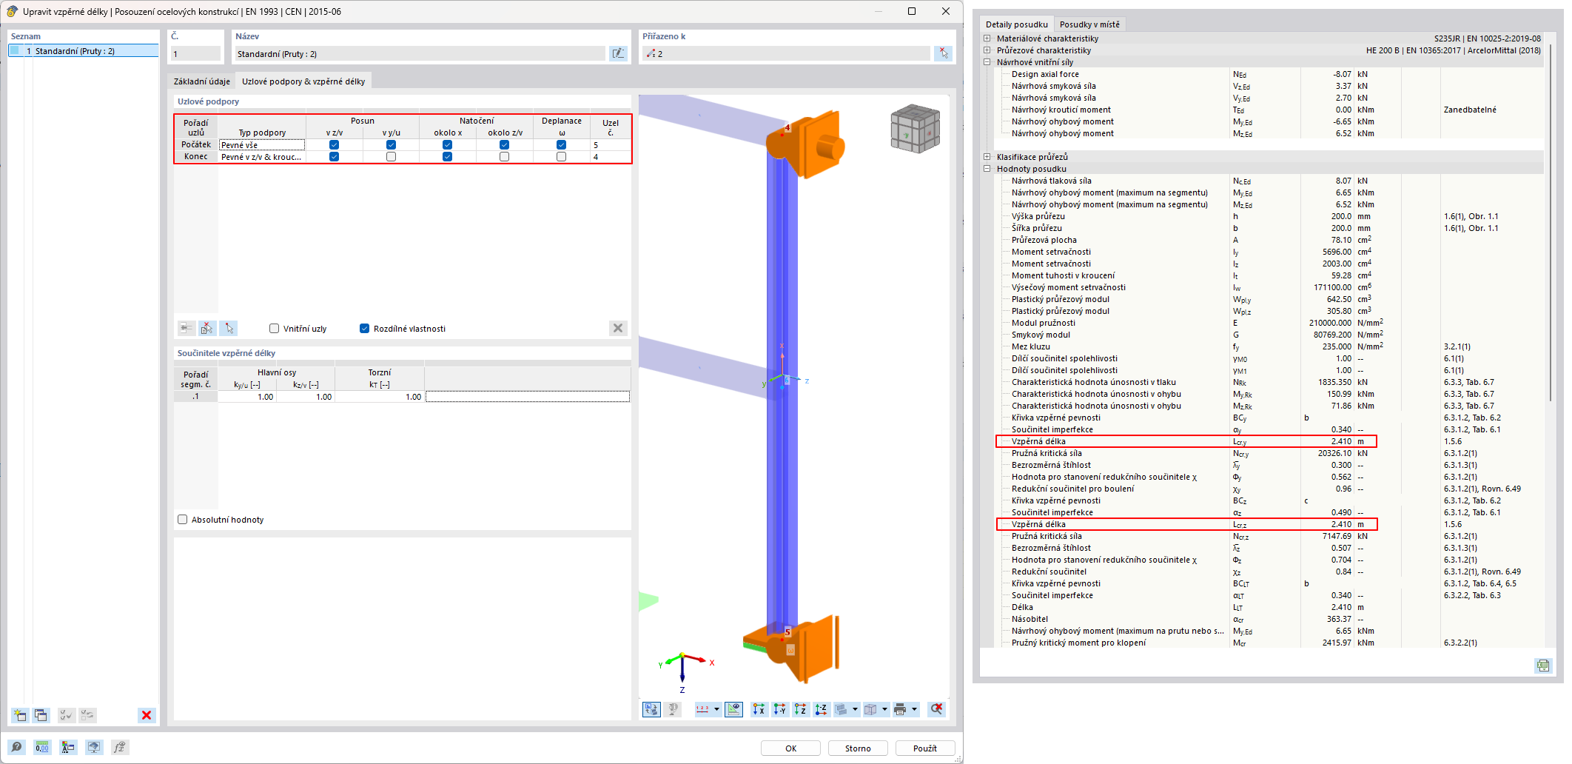The width and height of the screenshot is (1572, 764).
Task: Click details panel vertical scrollbar
Action: click(x=1551, y=222)
